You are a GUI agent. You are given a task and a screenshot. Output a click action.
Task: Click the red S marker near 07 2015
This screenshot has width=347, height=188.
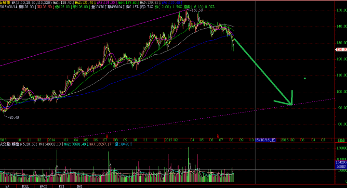[218, 136]
